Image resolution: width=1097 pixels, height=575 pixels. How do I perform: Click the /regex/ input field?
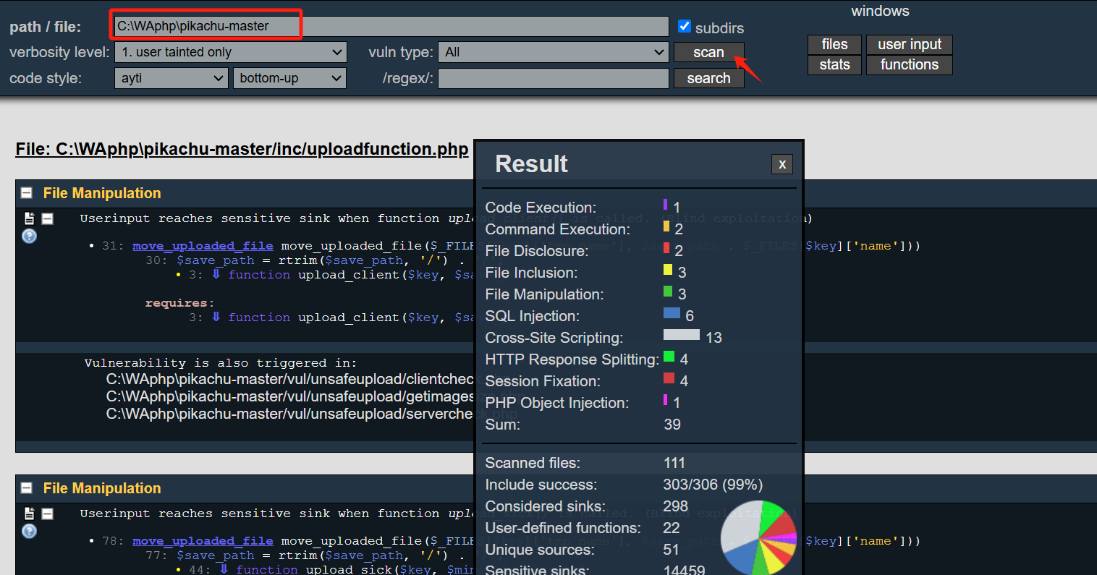(554, 78)
